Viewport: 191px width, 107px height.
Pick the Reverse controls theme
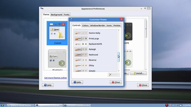(95, 60)
